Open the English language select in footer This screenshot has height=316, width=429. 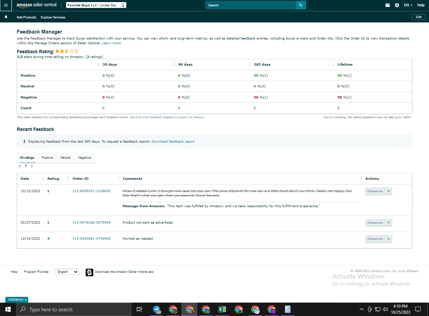(67, 272)
